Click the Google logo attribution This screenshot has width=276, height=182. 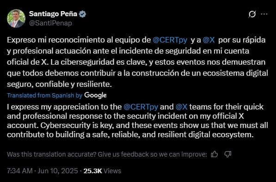coord(95,95)
